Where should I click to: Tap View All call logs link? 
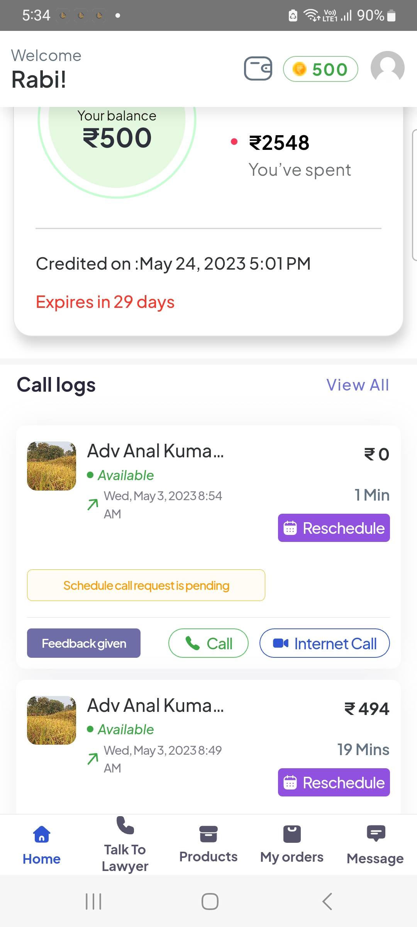coord(358,385)
